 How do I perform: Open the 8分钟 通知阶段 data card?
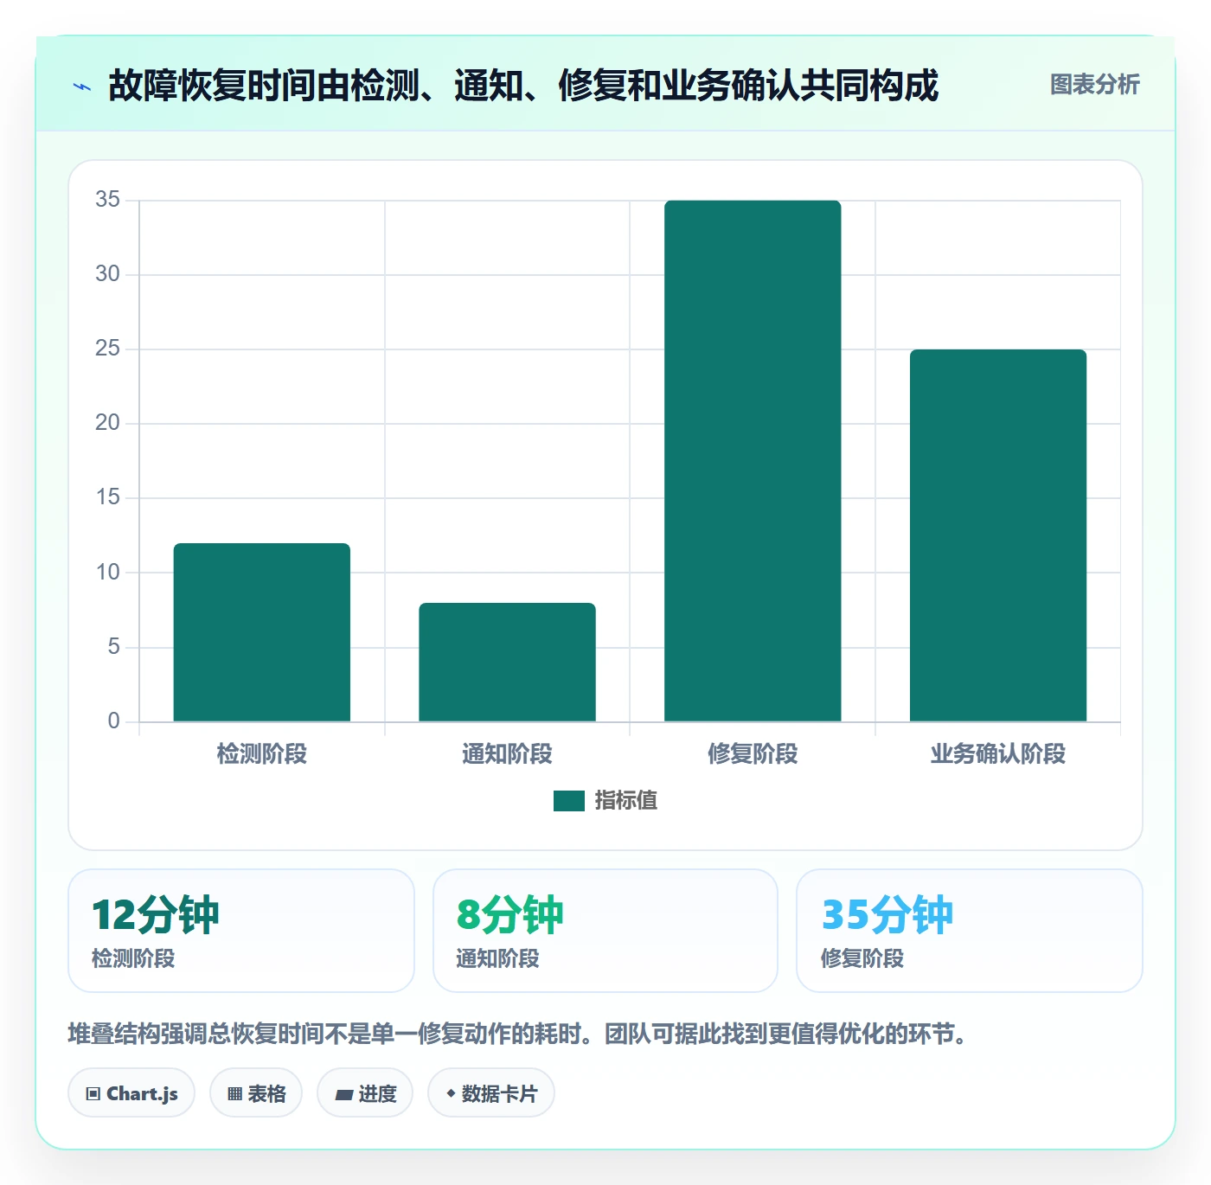pos(605,931)
